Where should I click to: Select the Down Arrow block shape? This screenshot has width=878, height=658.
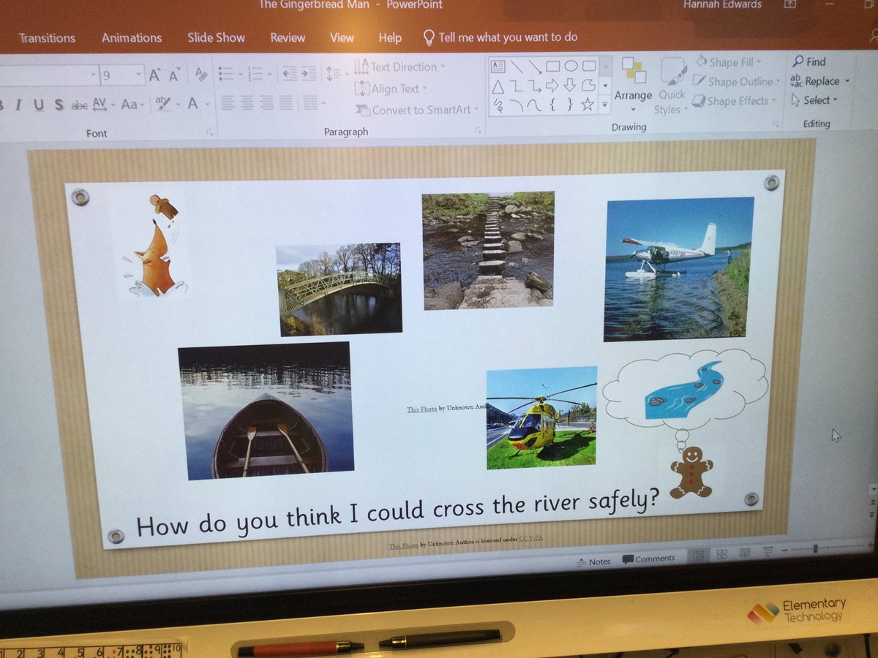569,86
